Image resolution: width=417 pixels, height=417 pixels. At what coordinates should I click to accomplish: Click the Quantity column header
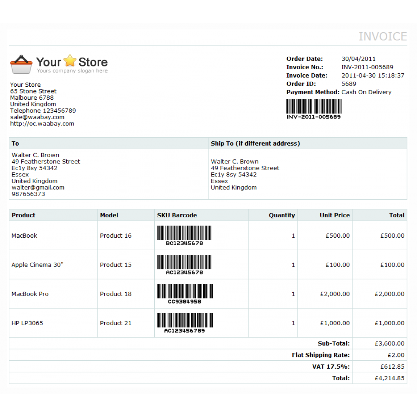[x=281, y=215]
